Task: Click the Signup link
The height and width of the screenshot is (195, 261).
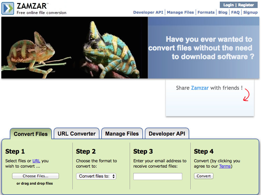Action: click(250, 12)
